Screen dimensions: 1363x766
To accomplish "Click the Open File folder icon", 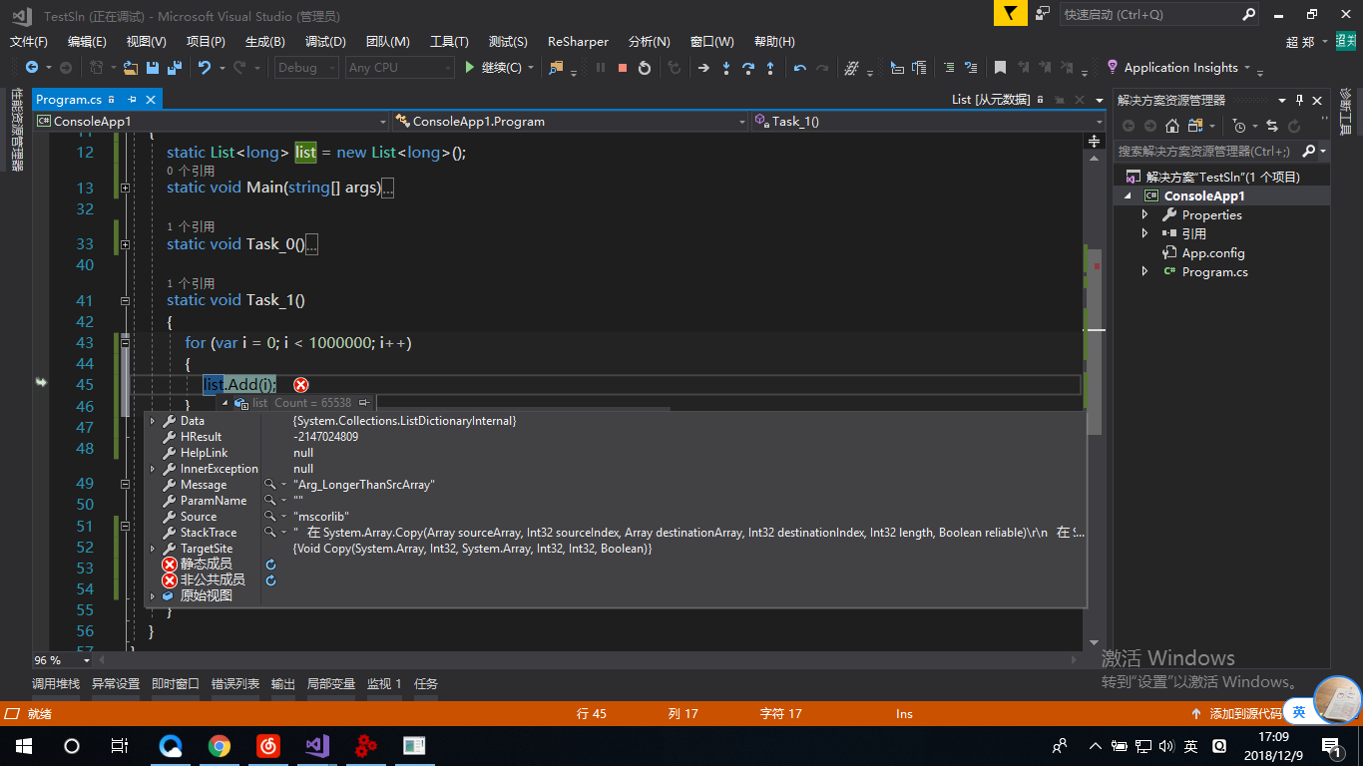I will (130, 68).
